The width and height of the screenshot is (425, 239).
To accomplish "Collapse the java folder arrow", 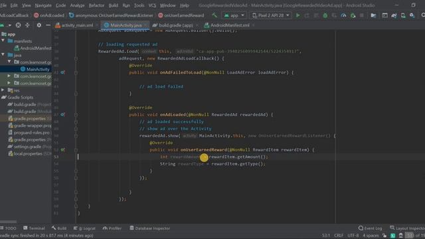I will click(3, 55).
